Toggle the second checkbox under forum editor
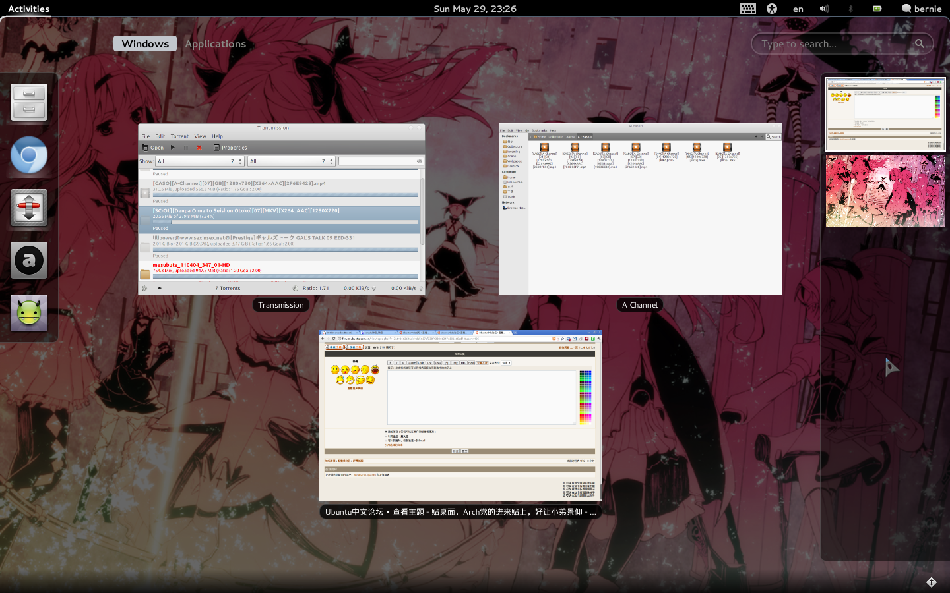Screen dimensions: 950x593 pos(386,436)
